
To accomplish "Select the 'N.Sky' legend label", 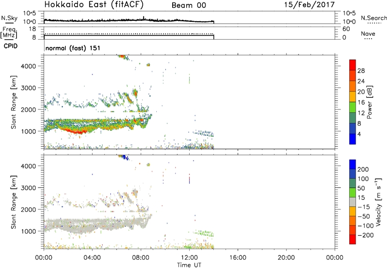I will (x=9, y=18).
